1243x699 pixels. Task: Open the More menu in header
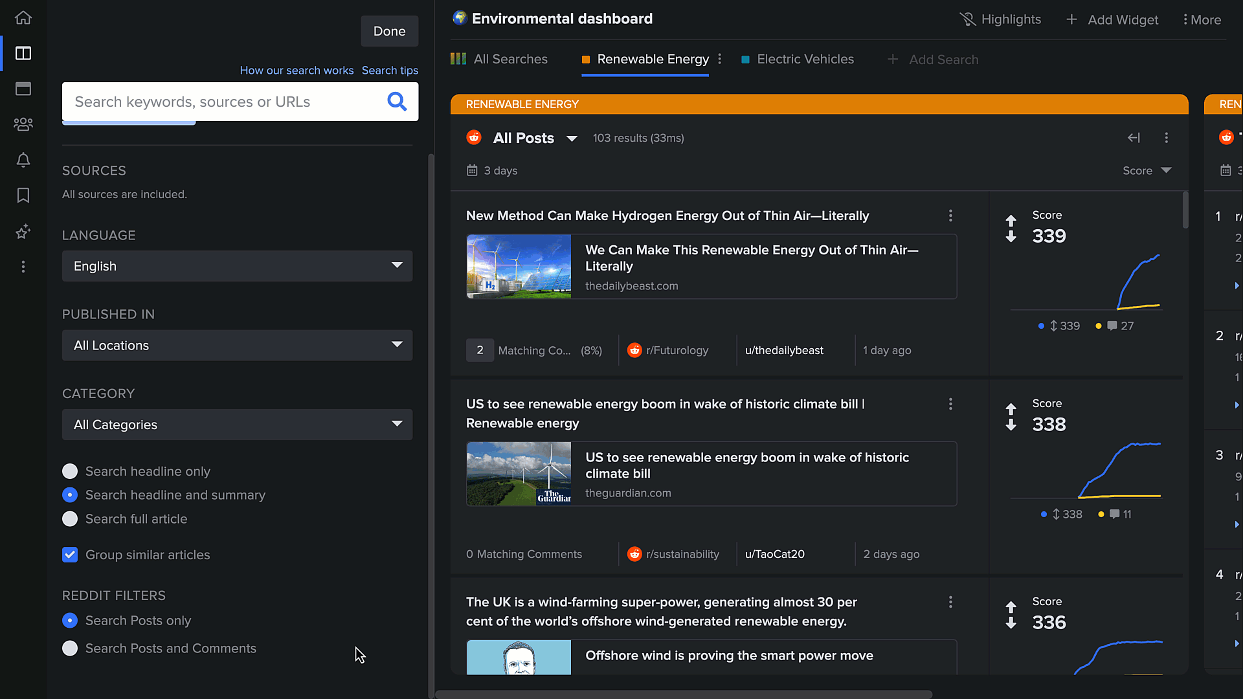click(1202, 19)
